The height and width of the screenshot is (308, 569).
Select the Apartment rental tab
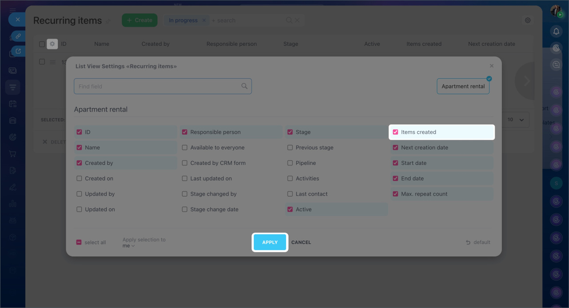pyautogui.click(x=463, y=86)
